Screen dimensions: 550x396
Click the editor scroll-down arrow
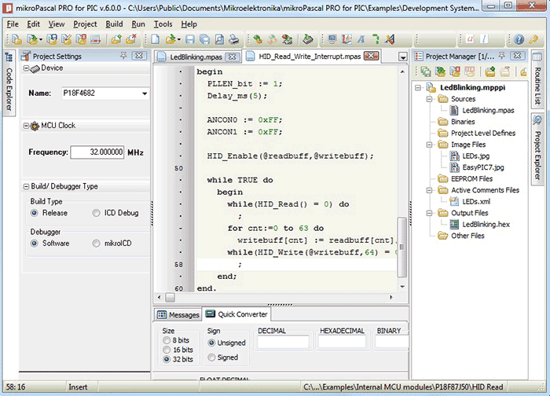click(402, 287)
